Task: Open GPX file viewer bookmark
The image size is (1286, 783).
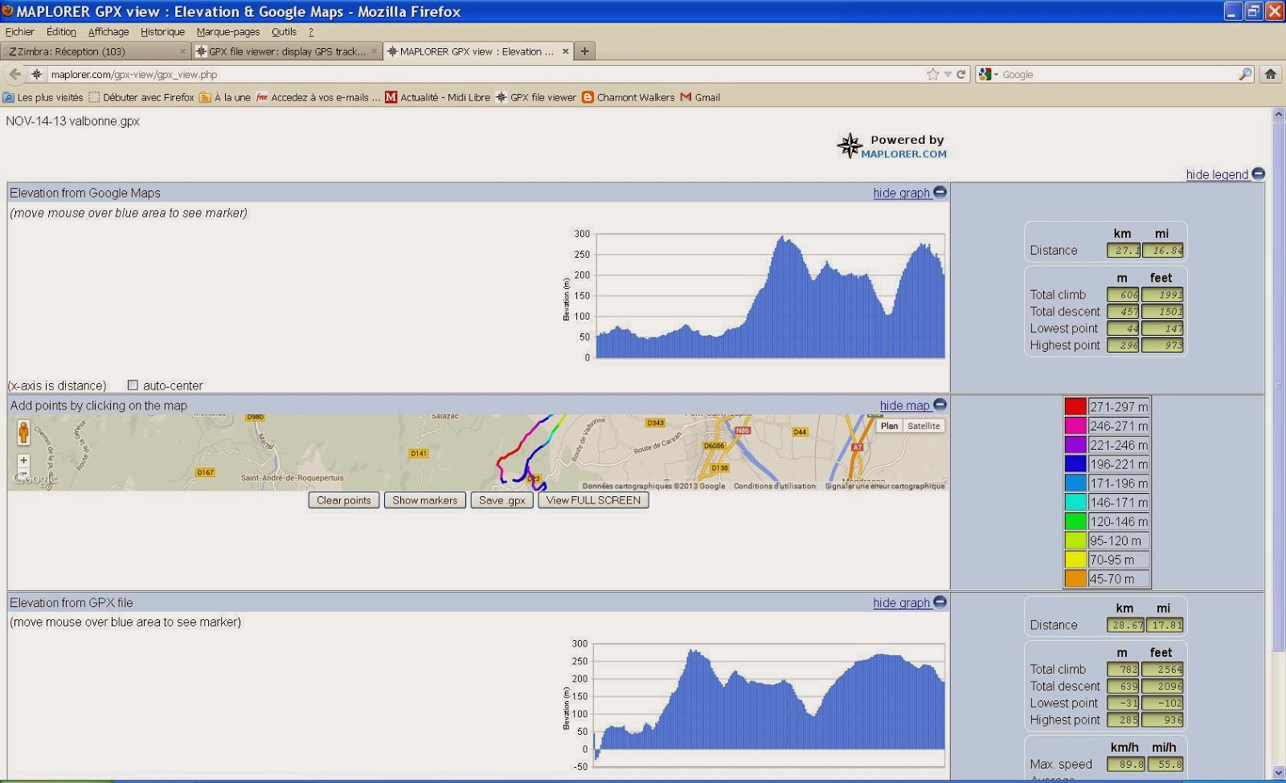Action: coord(536,97)
